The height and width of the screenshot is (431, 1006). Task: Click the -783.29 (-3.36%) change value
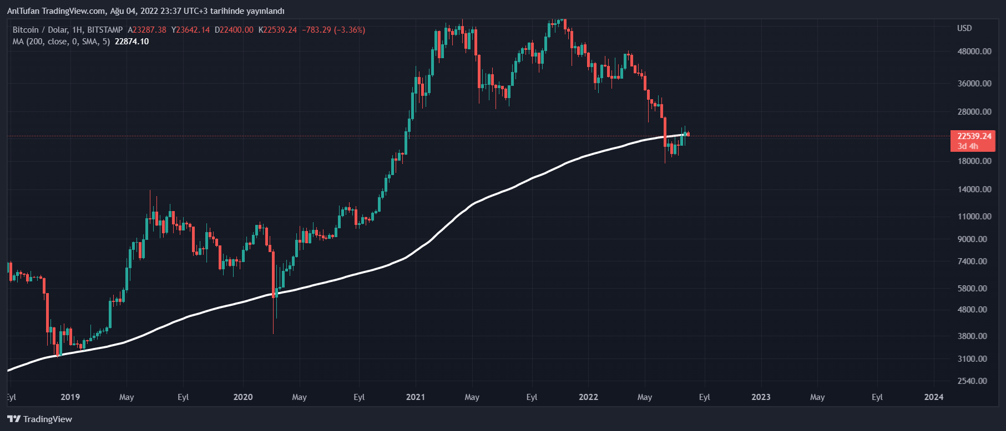pos(333,30)
